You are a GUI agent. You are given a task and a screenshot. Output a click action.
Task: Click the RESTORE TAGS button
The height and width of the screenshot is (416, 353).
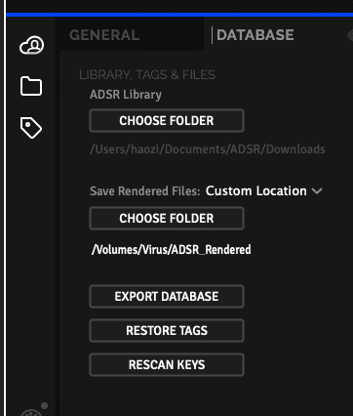[x=167, y=331]
